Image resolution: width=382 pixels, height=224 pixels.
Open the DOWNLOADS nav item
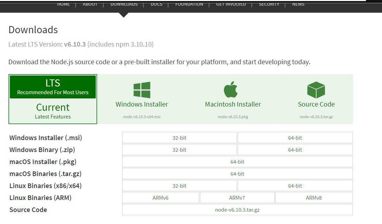point(124,4)
